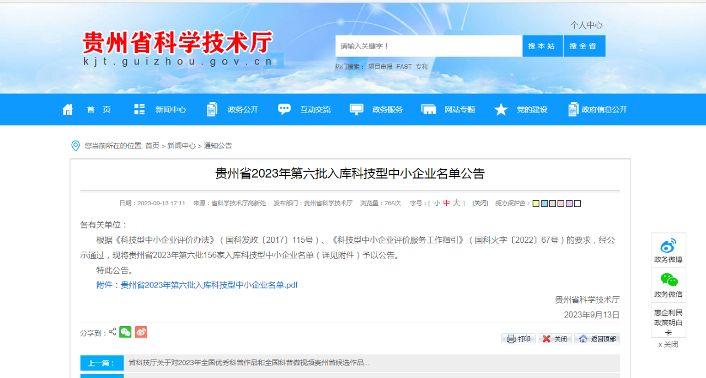Click the home icon beside 首页 menu
This screenshot has width=706, height=378.
click(67, 109)
